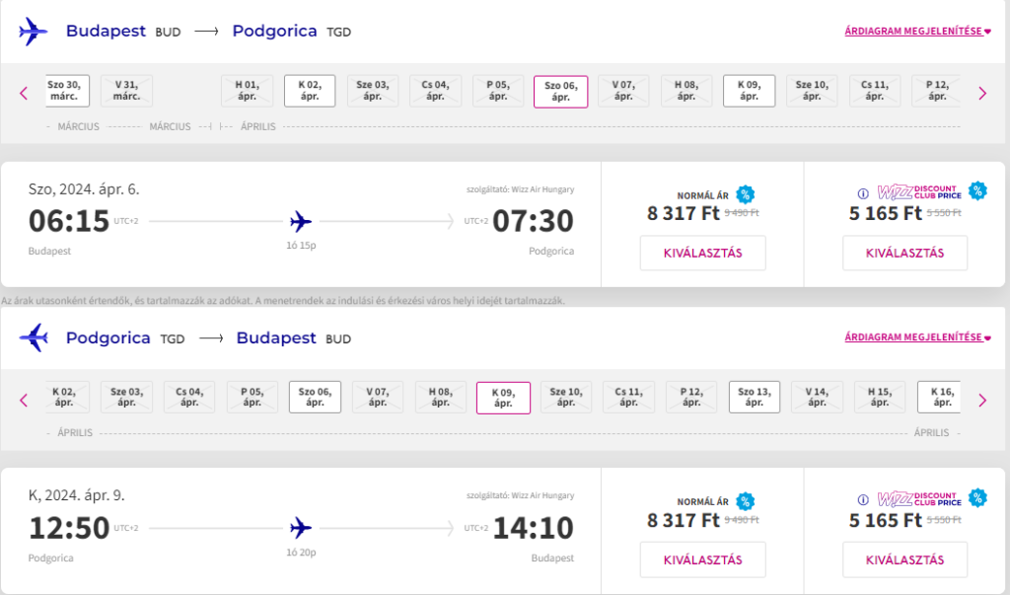The image size is (1010, 595).
Task: Select return date Szo 06, ápr.
Action: (x=315, y=397)
